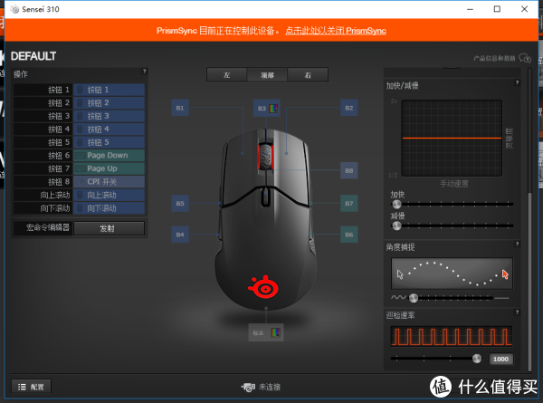Click the angle snapping slider handle
Viewport: 543px width, 403px height.
click(x=414, y=298)
